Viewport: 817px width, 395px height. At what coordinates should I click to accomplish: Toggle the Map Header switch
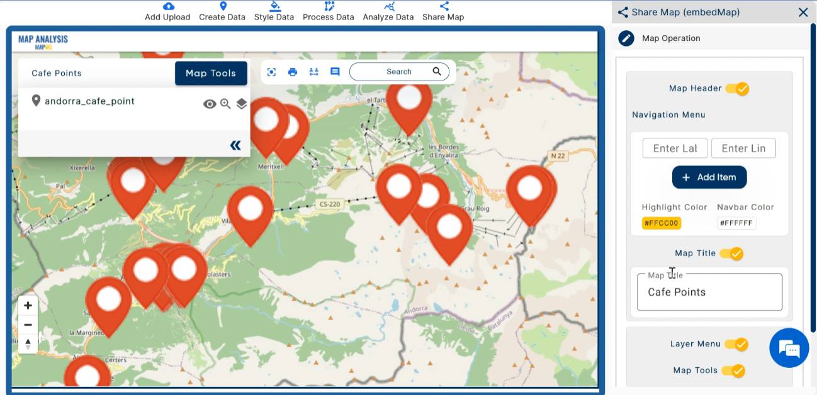(x=737, y=89)
